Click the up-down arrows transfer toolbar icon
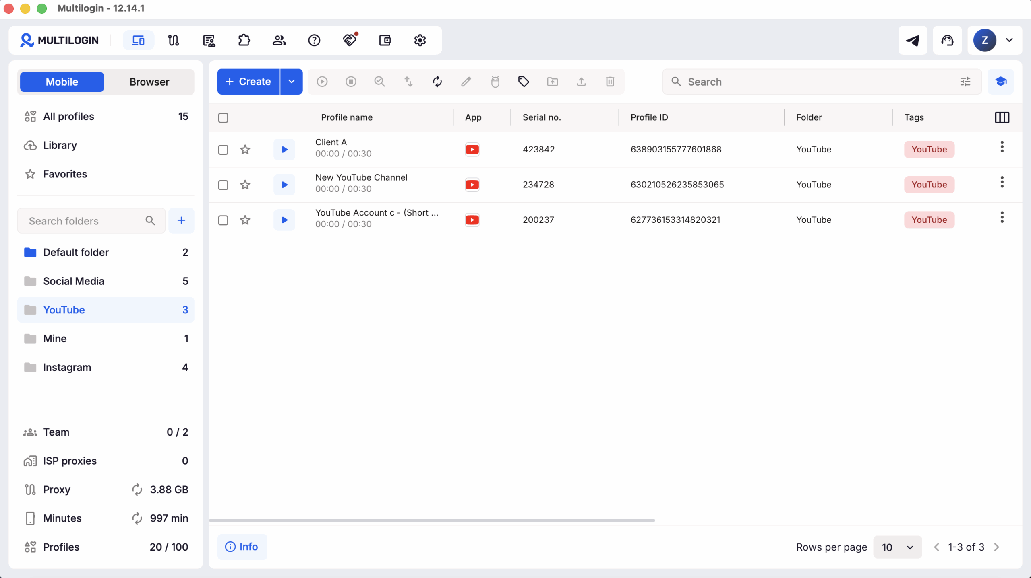The width and height of the screenshot is (1031, 578). click(408, 82)
